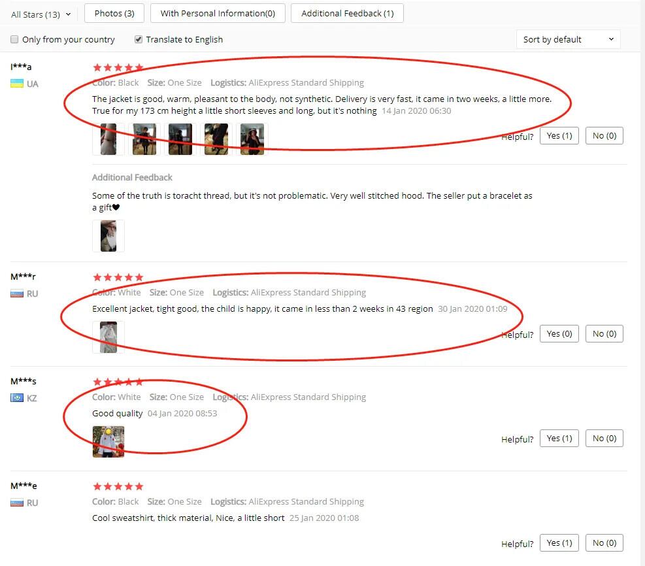Click the Ukraine flag icon beside UA

(17, 84)
